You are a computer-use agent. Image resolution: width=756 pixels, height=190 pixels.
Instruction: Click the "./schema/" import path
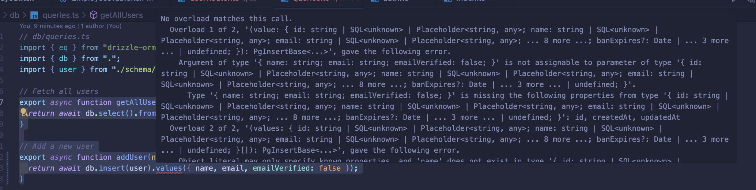(134, 69)
